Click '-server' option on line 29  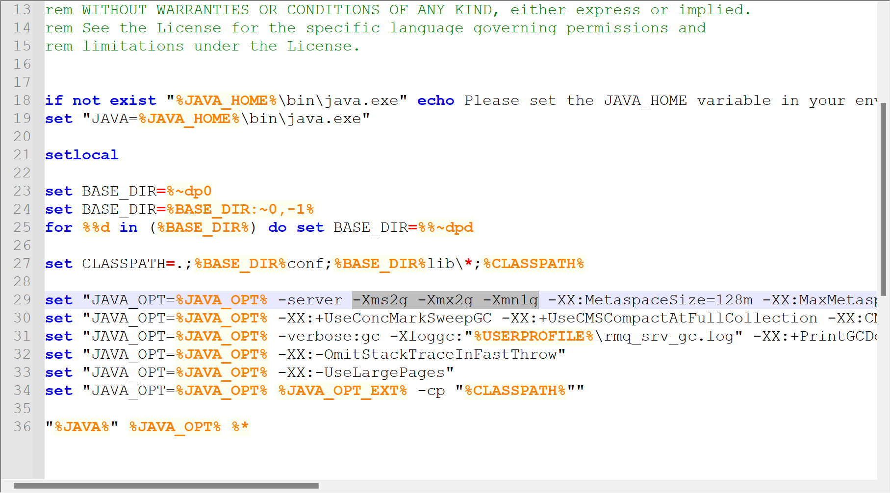[310, 300]
